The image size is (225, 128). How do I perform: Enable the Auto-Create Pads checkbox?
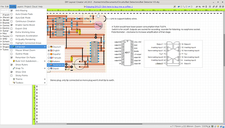click(11, 14)
